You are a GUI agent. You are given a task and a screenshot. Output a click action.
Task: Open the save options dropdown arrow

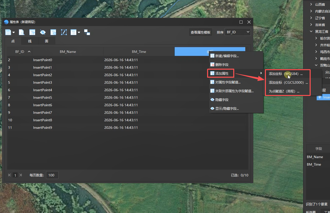[14, 32]
